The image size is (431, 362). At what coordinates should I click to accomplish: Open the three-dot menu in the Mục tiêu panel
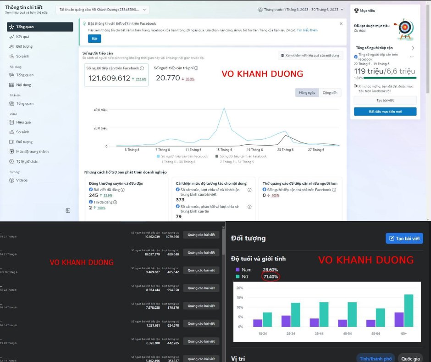coord(412,57)
